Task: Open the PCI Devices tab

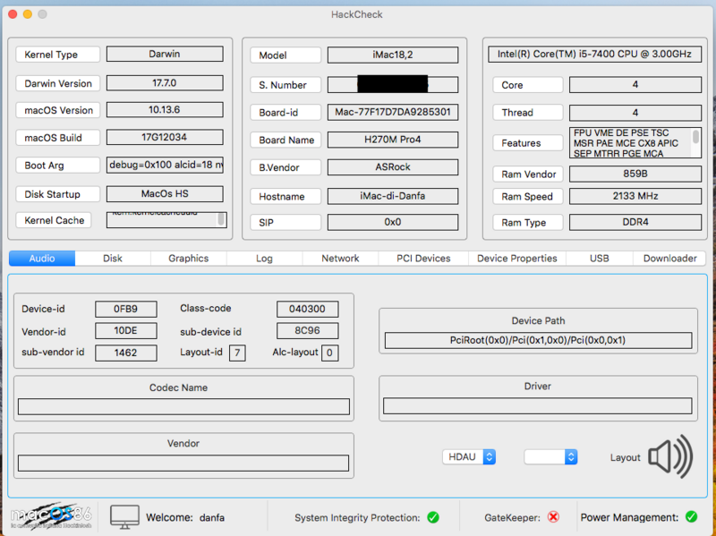Action: click(x=423, y=259)
